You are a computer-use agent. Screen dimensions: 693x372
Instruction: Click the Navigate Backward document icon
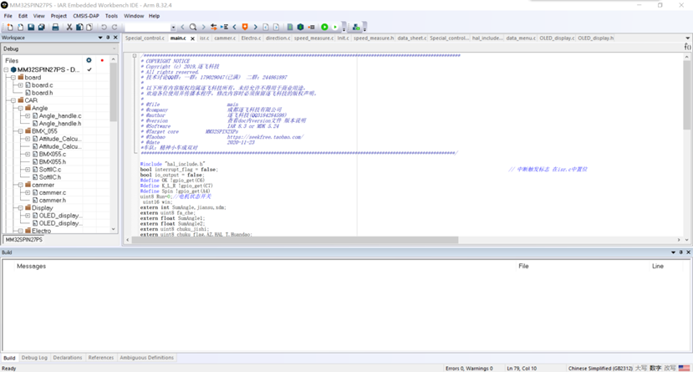click(266, 27)
